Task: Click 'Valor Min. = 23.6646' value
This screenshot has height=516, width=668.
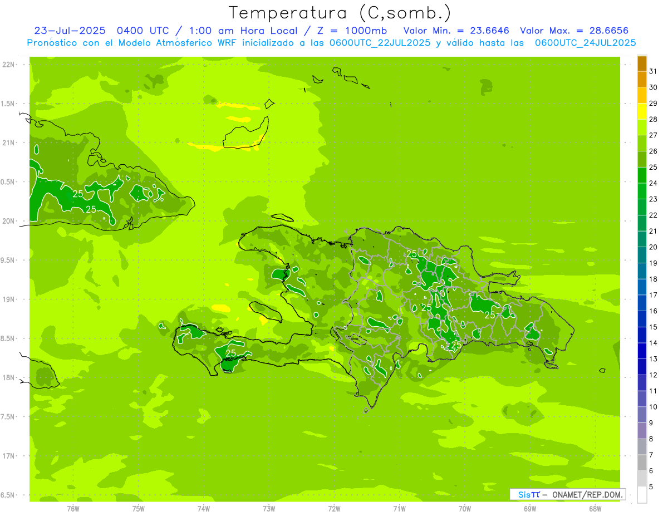Action: coord(456,31)
